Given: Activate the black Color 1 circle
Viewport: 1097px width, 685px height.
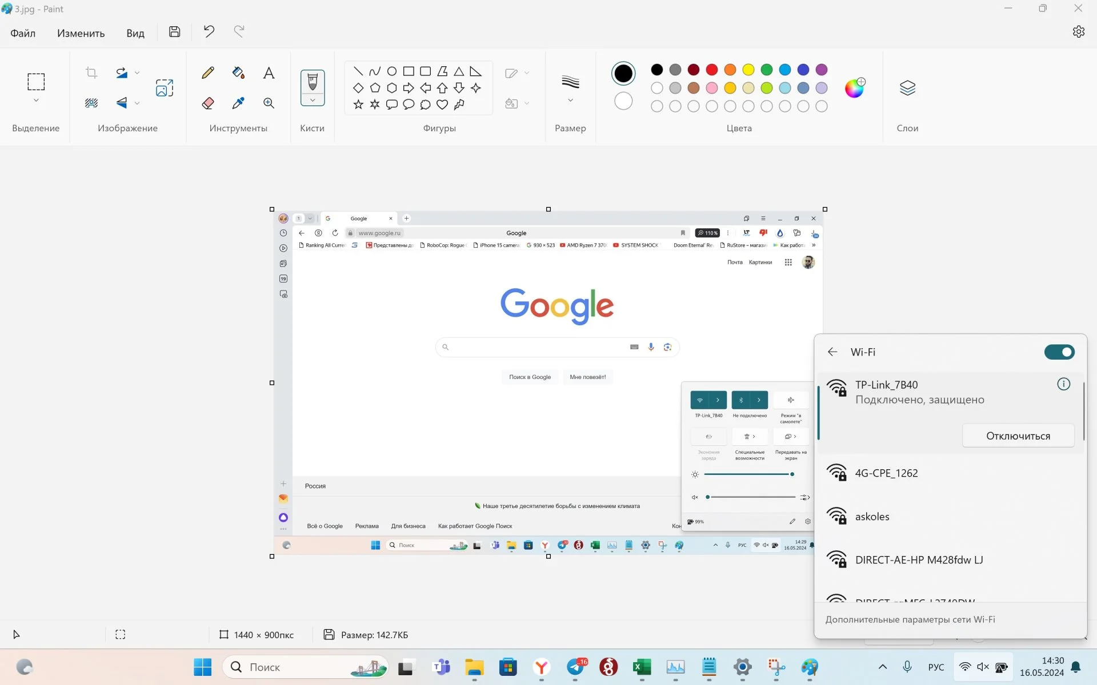Looking at the screenshot, I should pyautogui.click(x=623, y=73).
